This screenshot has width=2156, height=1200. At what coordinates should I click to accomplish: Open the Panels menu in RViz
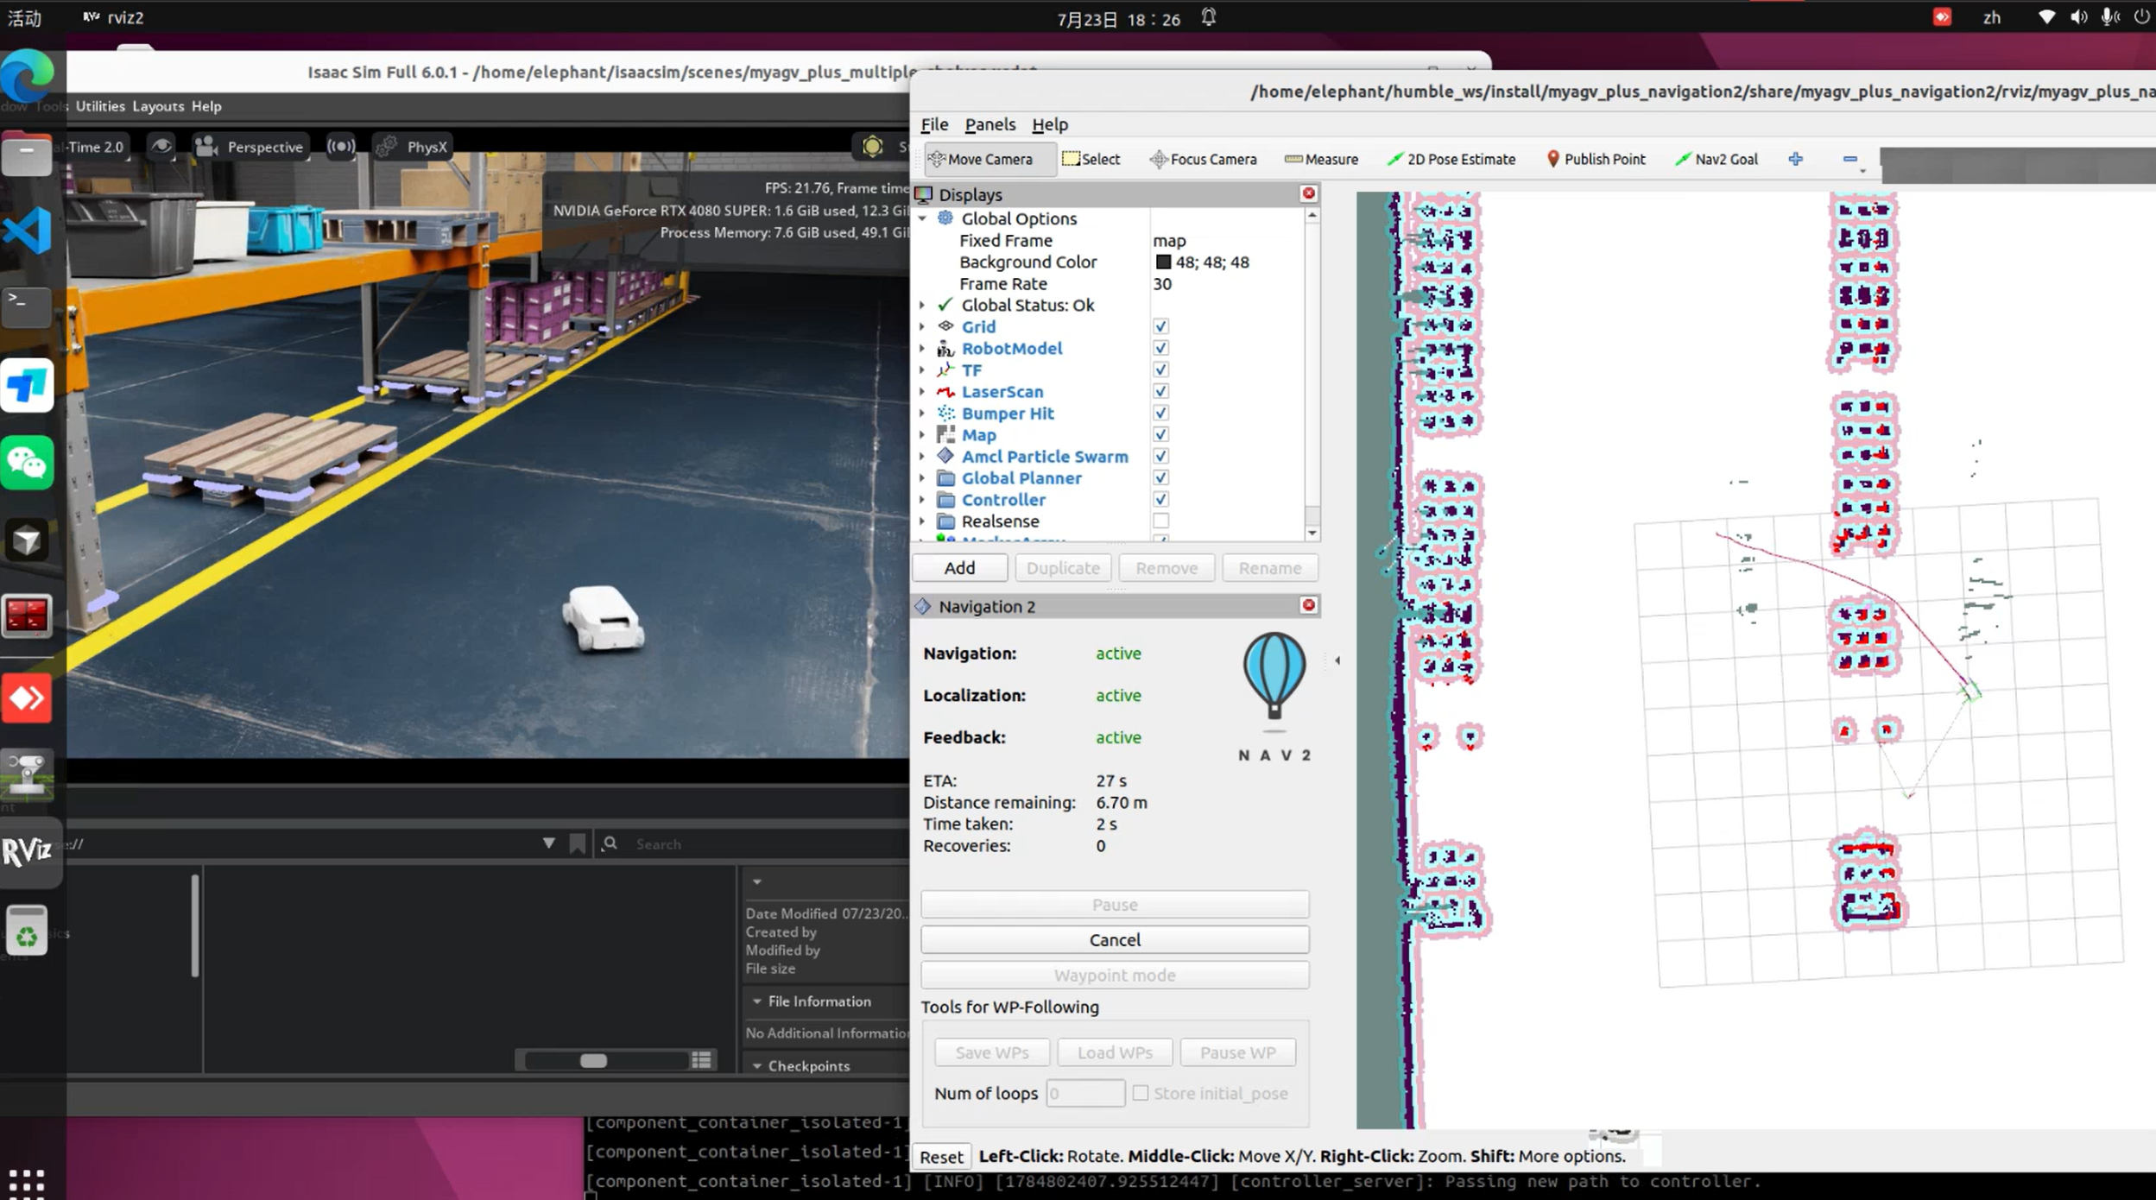[989, 124]
